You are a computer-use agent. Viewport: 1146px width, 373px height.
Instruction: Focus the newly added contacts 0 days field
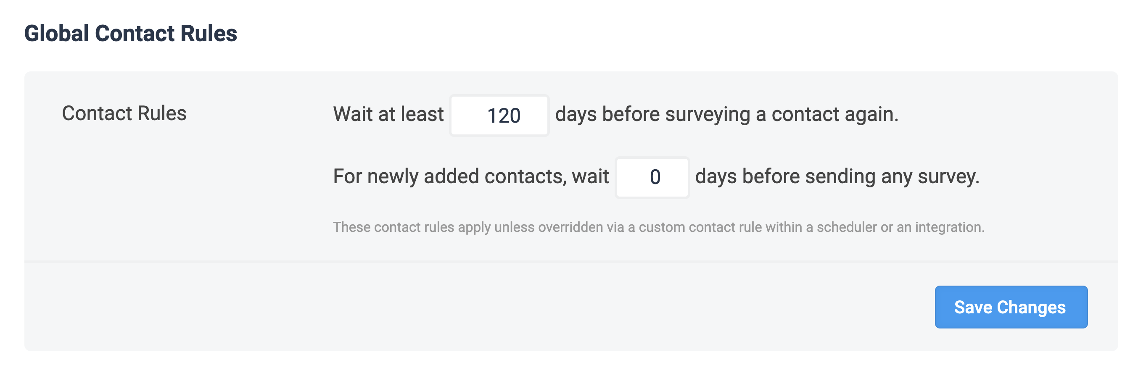click(x=652, y=177)
